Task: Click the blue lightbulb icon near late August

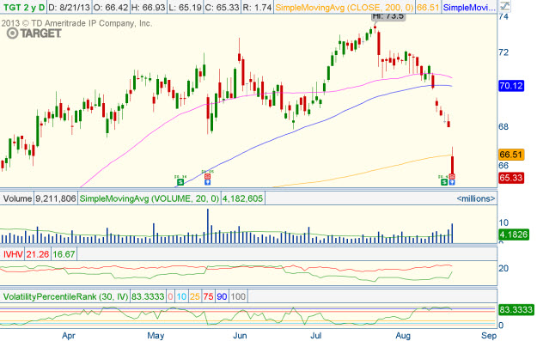Action: click(x=452, y=182)
